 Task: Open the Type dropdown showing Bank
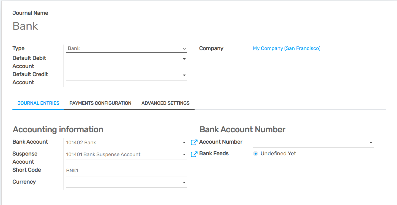tap(184, 49)
